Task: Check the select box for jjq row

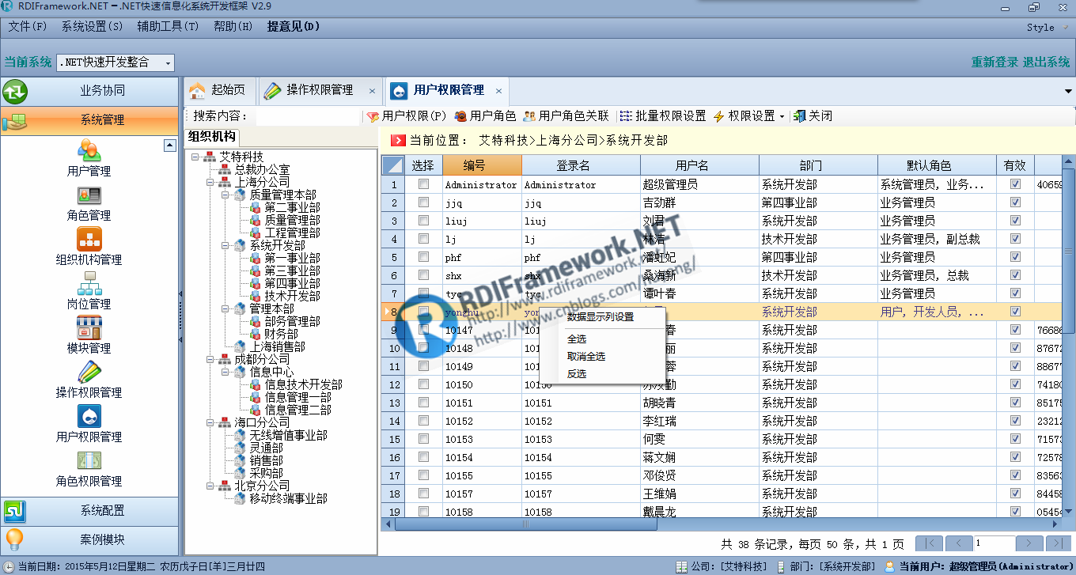Action: pos(423,202)
